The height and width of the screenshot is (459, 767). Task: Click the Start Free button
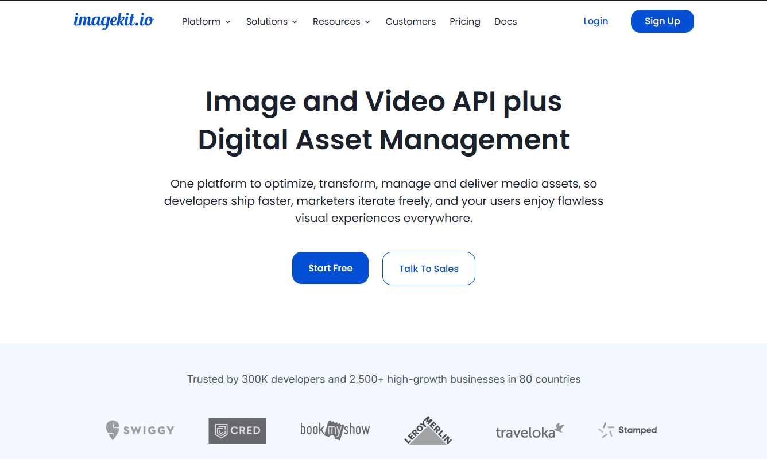[330, 268]
